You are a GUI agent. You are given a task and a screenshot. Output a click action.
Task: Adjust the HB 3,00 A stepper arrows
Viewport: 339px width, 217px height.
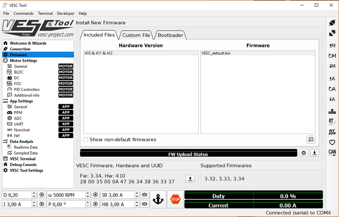tap(137, 204)
